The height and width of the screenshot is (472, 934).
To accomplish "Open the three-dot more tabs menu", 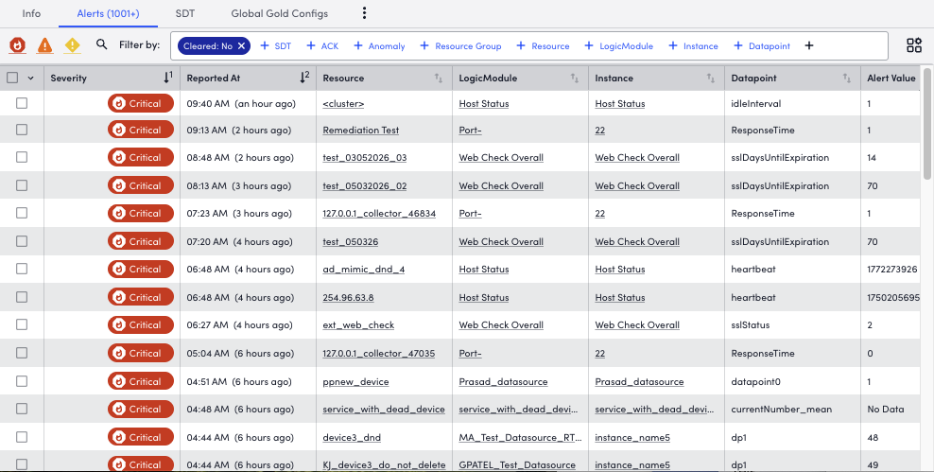I will (365, 13).
